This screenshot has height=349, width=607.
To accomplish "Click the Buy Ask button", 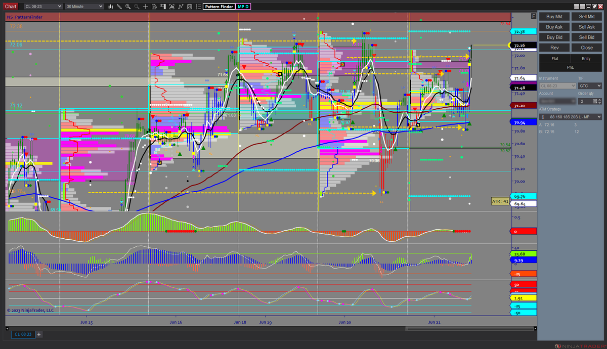I will [x=554, y=27].
